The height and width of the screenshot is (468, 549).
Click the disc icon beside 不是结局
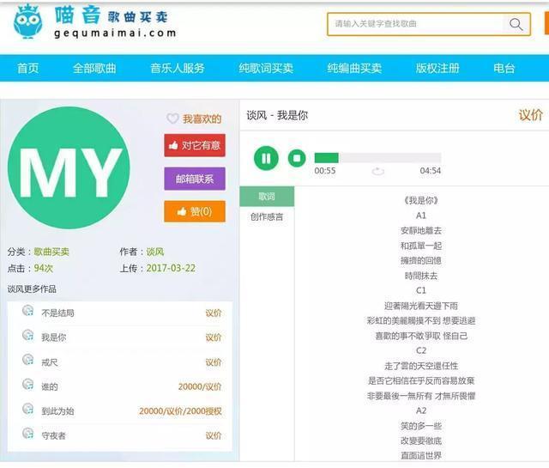tap(27, 311)
